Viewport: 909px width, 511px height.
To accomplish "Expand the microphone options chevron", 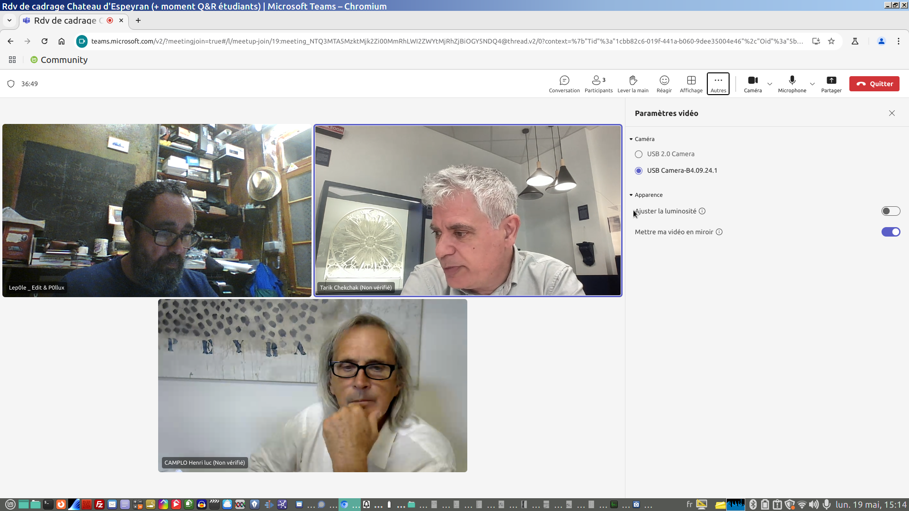I will tap(812, 84).
